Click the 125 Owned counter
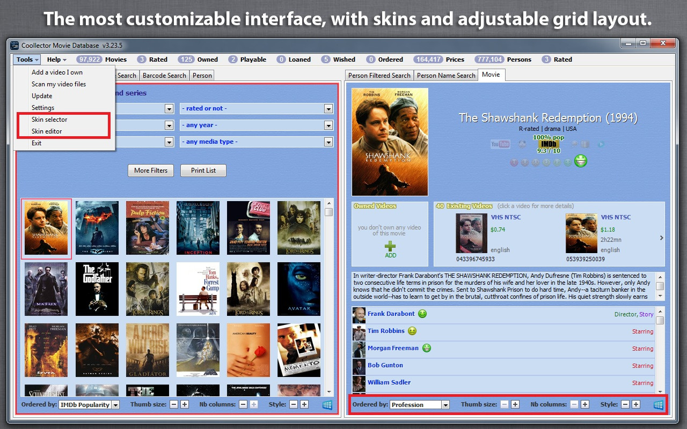The image size is (687, 429). (x=198, y=60)
